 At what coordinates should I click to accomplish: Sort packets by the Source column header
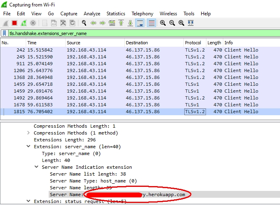click(95, 43)
